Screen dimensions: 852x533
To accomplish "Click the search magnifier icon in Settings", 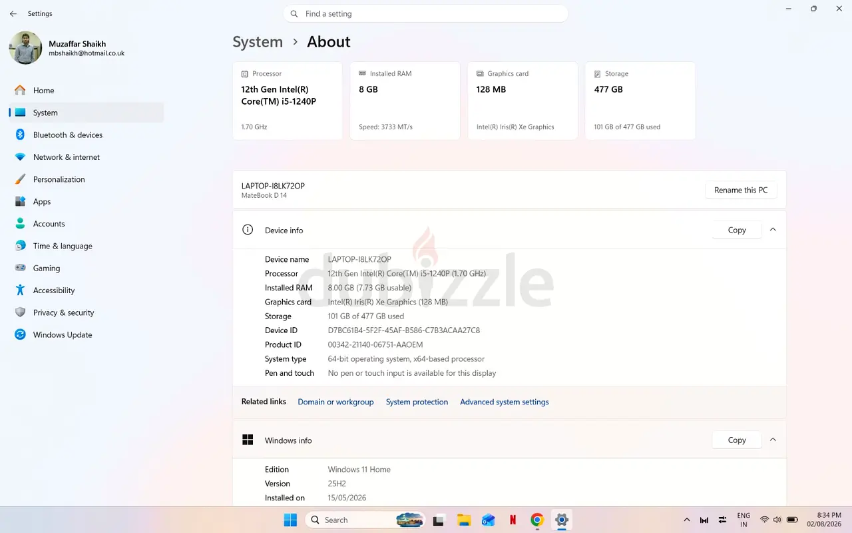I will (x=294, y=14).
